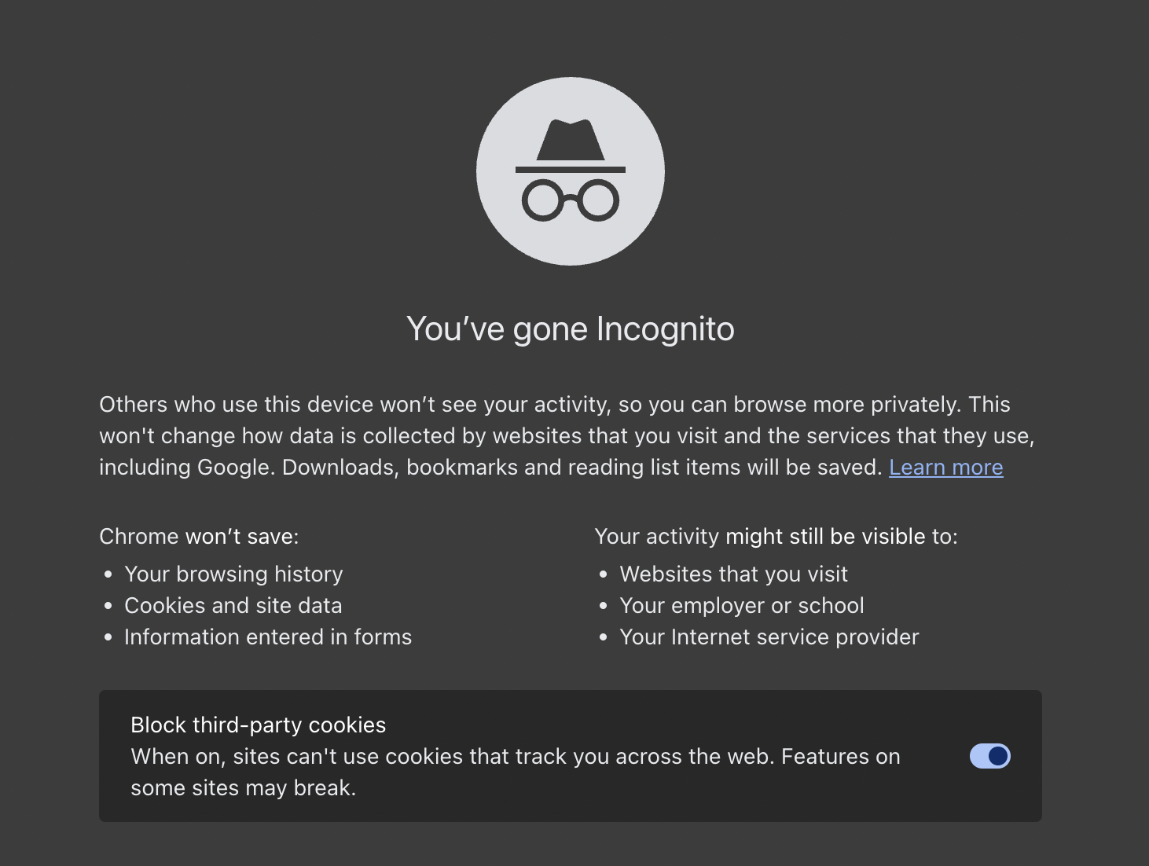Click the bullet before "Websites that you visit"
The height and width of the screenshot is (866, 1149).
click(604, 575)
